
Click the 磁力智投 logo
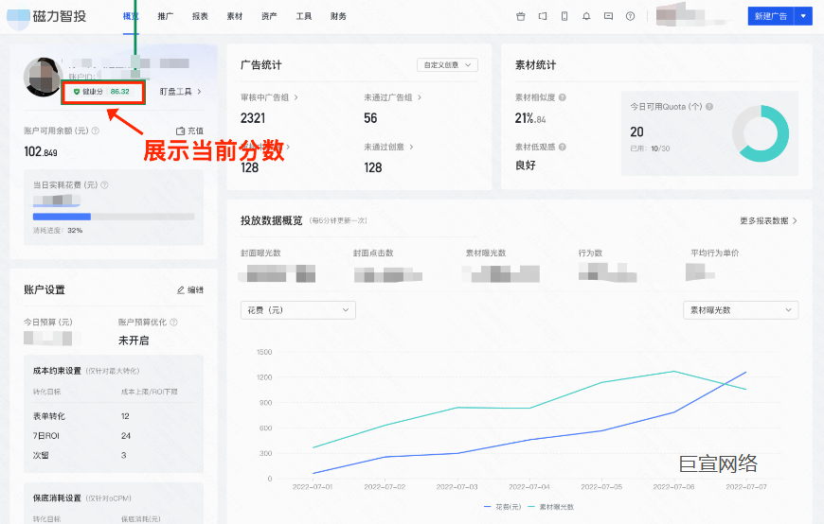click(46, 16)
